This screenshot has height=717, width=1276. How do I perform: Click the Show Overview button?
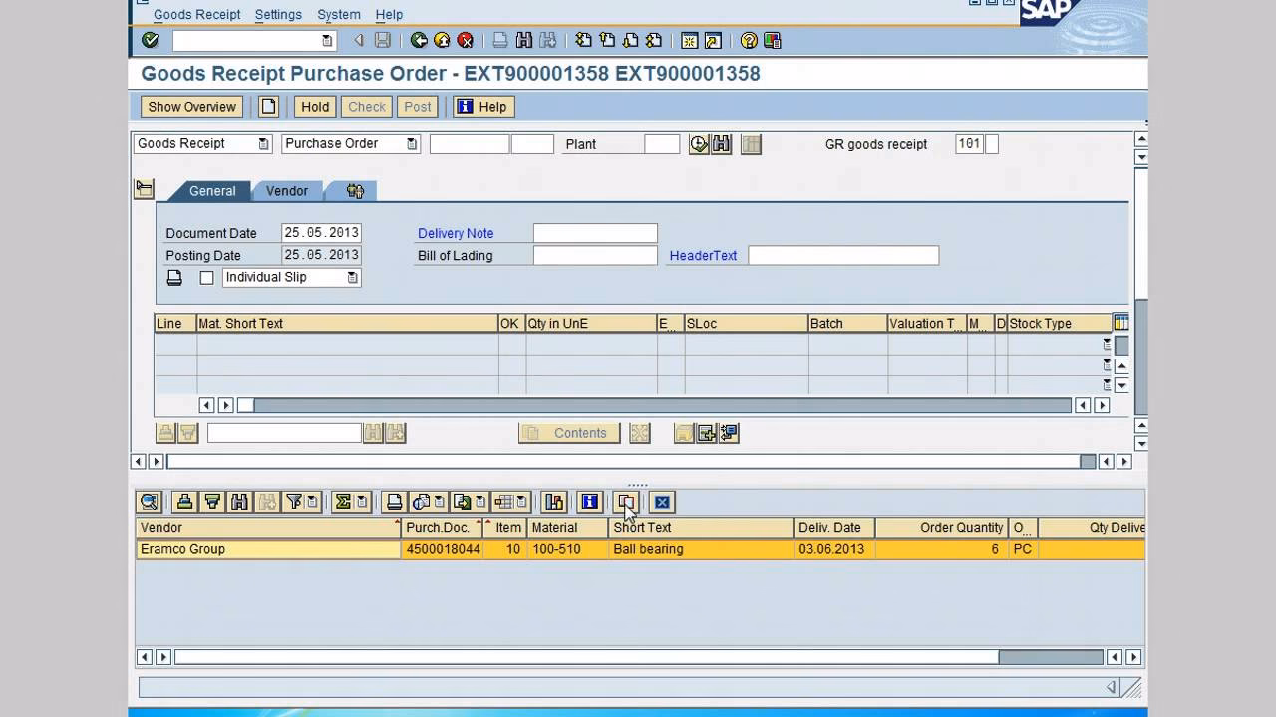point(191,107)
